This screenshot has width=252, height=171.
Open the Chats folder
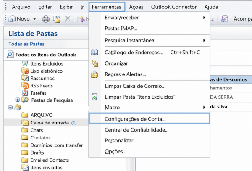point(37,130)
